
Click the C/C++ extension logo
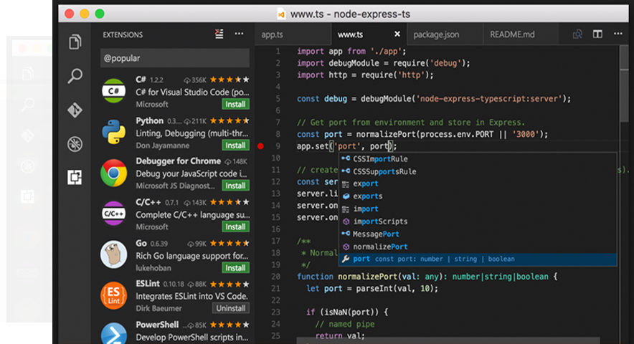[x=113, y=214]
